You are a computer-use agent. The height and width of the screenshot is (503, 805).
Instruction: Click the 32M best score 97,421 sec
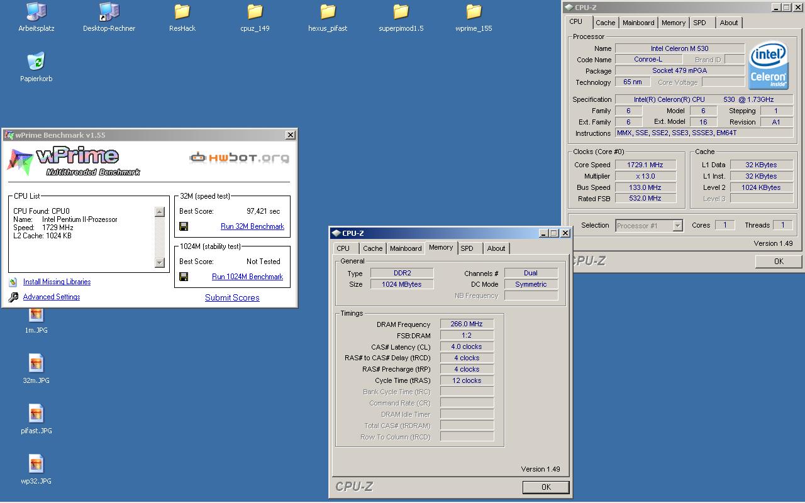(263, 211)
